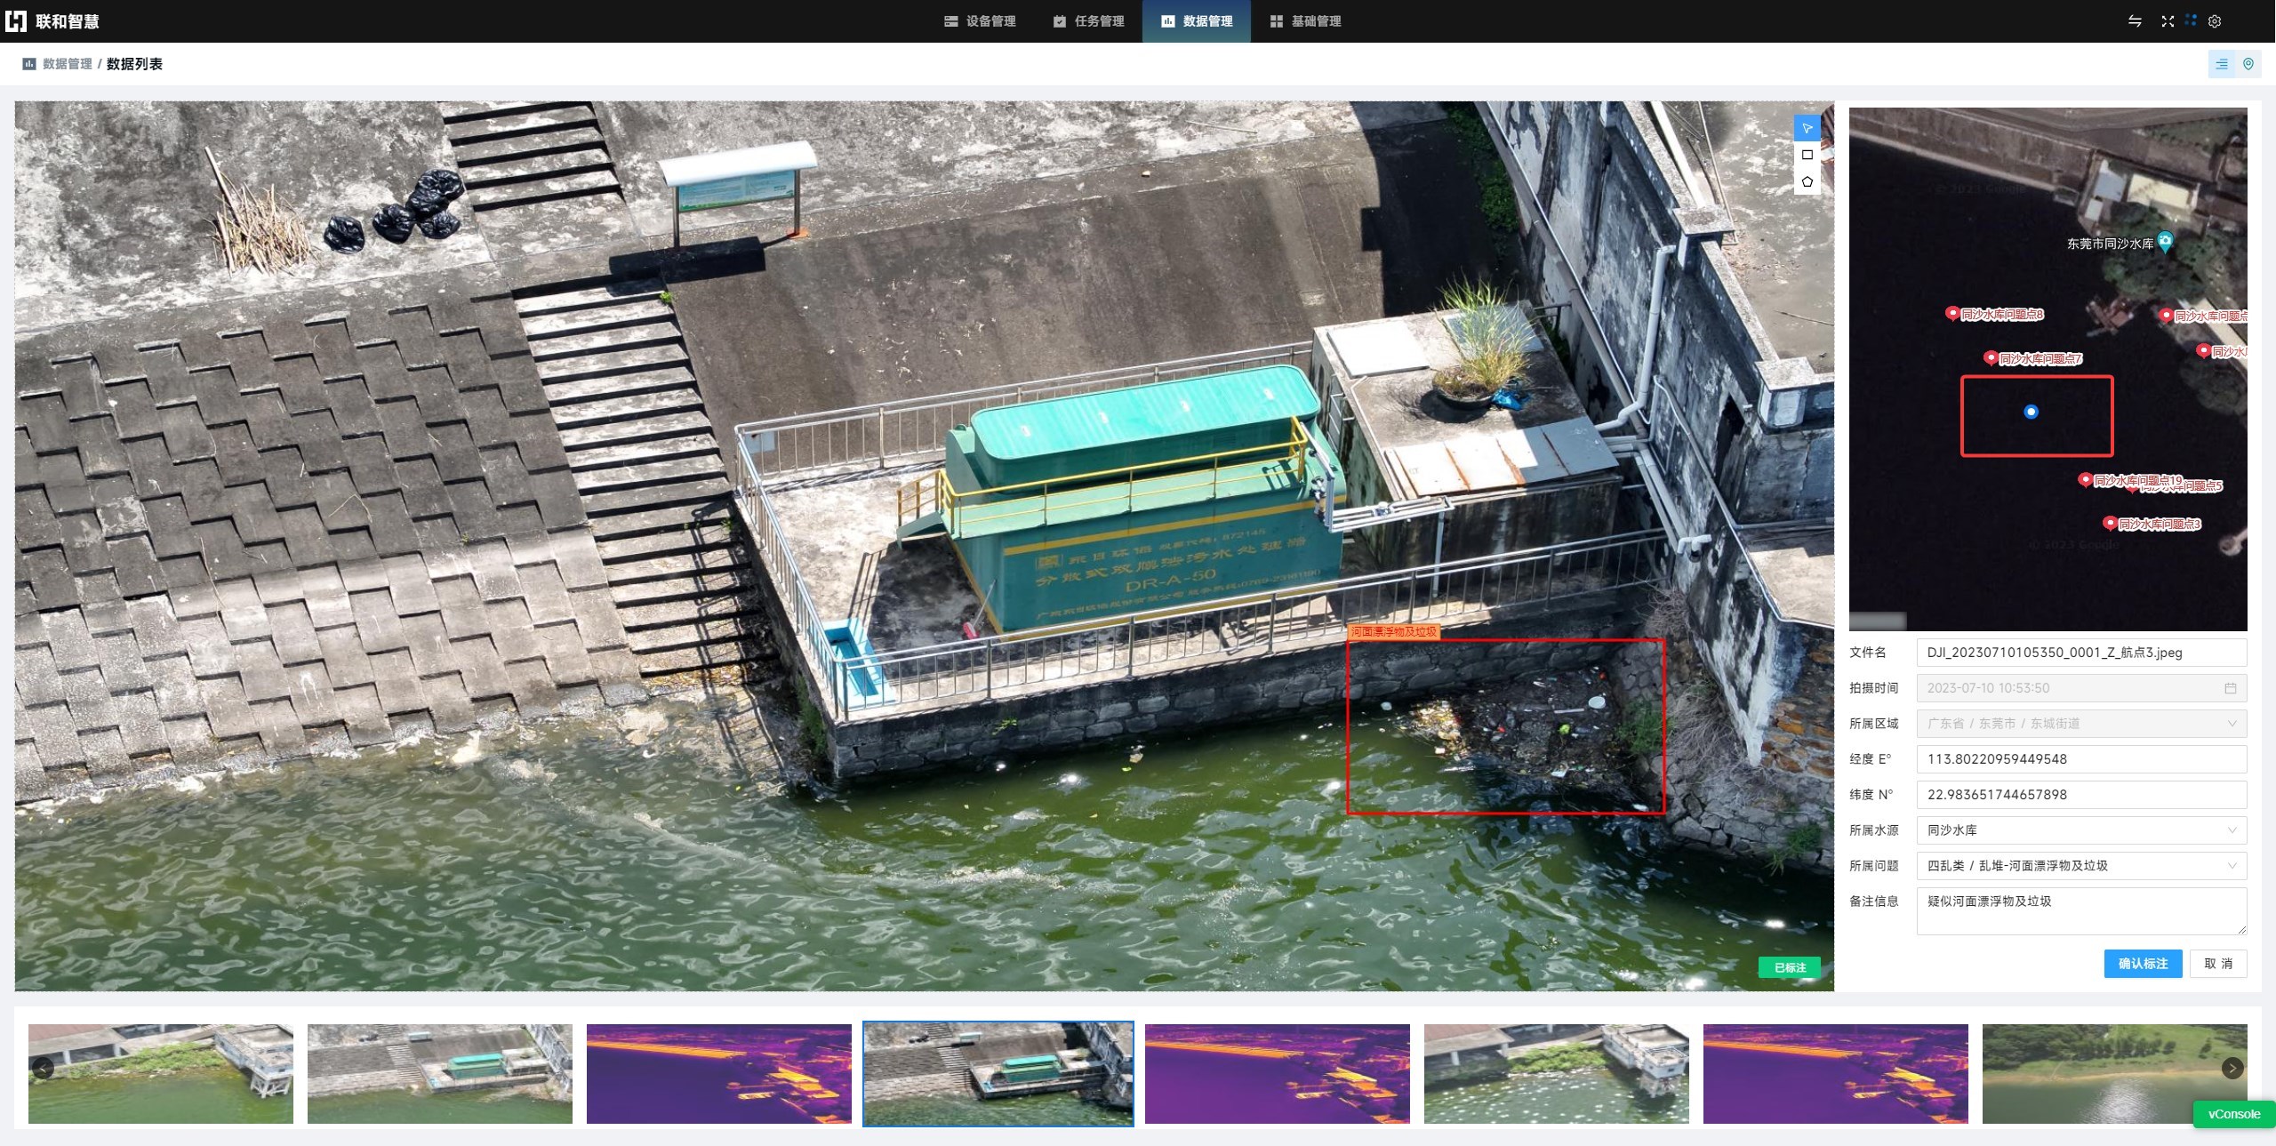The image size is (2276, 1146).
Task: Open the fifth thermal image thumbnail
Action: 1278,1074
